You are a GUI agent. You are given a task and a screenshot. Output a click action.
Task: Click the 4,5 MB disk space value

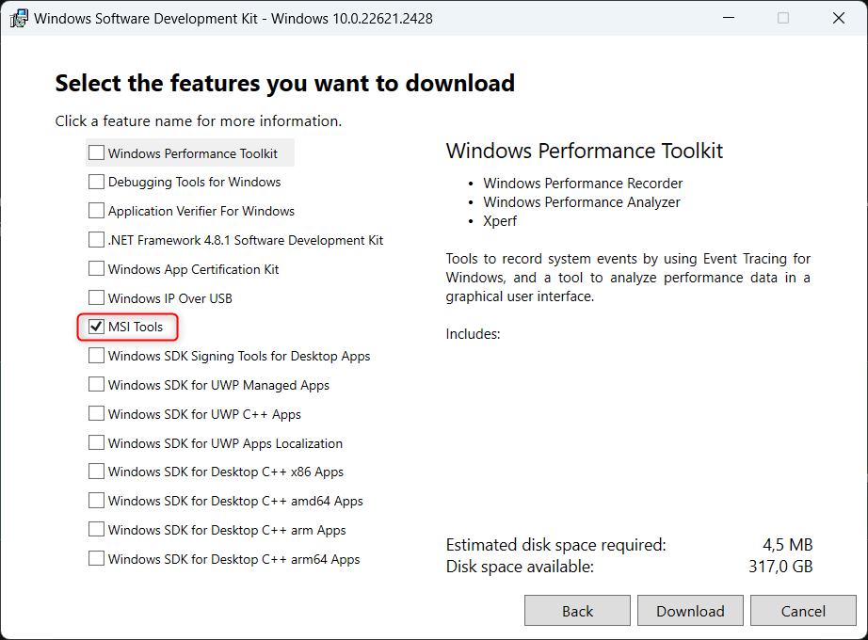(787, 545)
